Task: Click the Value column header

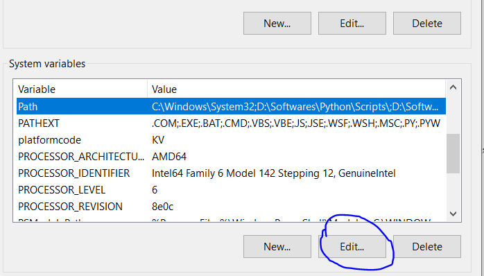Action: click(297, 89)
